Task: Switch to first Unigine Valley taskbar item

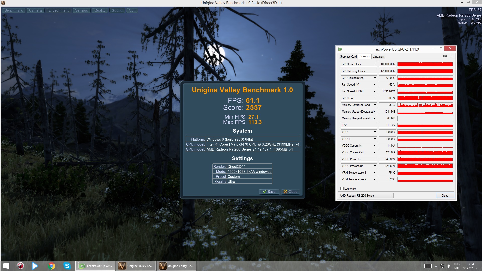Action: tap(136, 266)
